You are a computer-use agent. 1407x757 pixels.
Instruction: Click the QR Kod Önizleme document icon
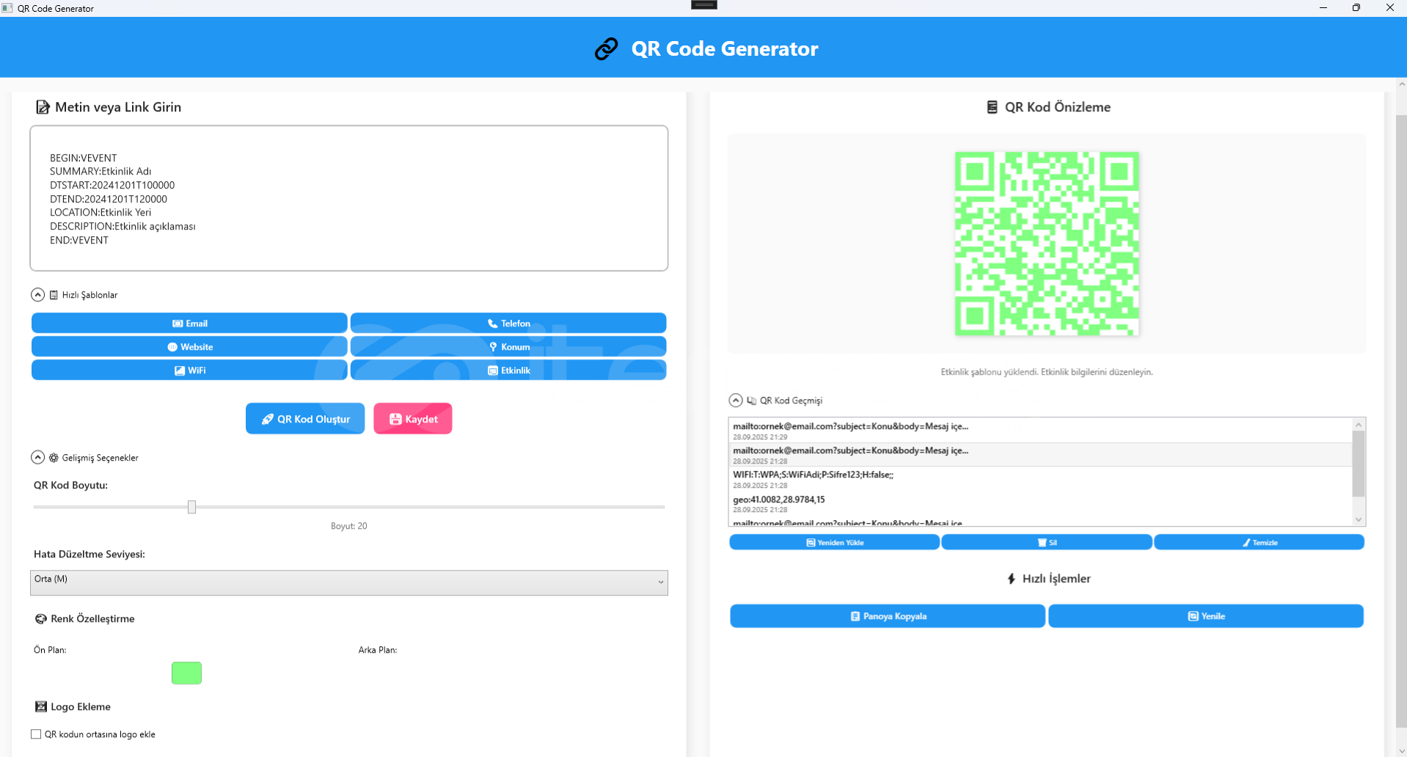click(x=992, y=107)
